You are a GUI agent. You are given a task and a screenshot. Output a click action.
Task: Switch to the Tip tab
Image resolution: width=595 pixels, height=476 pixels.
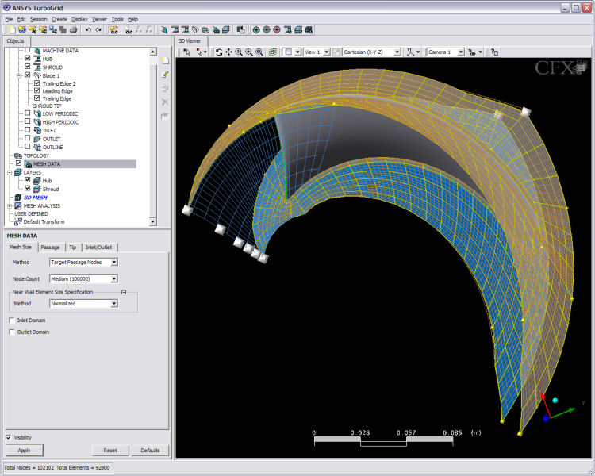pos(72,248)
